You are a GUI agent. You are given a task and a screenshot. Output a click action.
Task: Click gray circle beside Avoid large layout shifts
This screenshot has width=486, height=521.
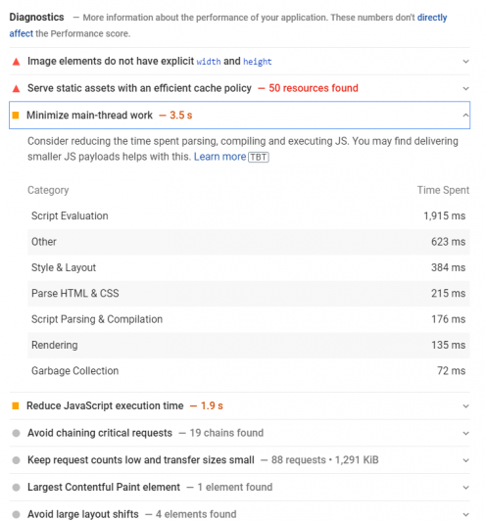tap(16, 514)
